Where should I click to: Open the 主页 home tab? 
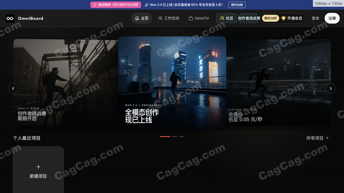(x=142, y=18)
